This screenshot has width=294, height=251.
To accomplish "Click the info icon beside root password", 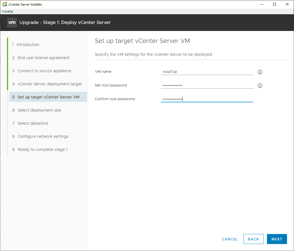I will tap(260, 86).
